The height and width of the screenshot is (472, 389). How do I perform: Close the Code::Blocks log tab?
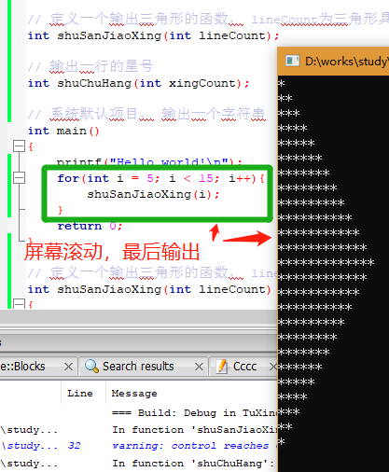click(69, 367)
